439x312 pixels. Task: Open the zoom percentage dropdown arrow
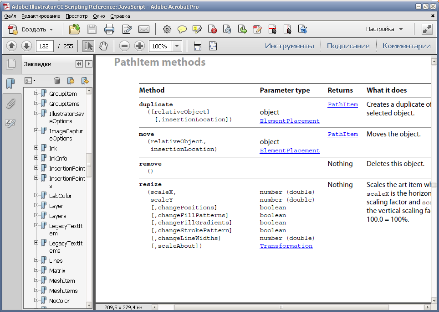[x=177, y=46]
